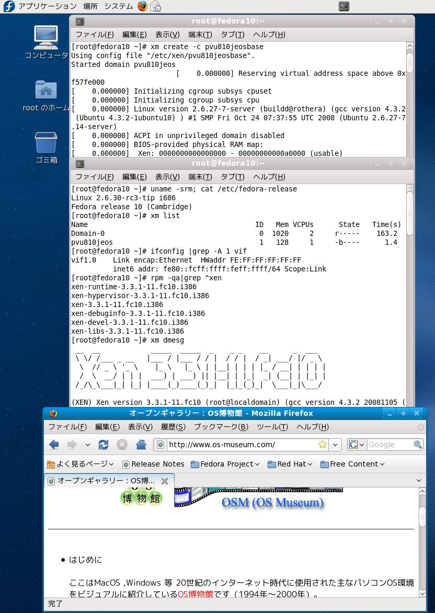Close the オープンギャラリー tab

tap(165, 481)
